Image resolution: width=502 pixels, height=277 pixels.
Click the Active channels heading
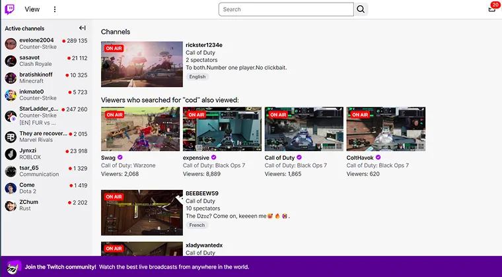(x=24, y=28)
